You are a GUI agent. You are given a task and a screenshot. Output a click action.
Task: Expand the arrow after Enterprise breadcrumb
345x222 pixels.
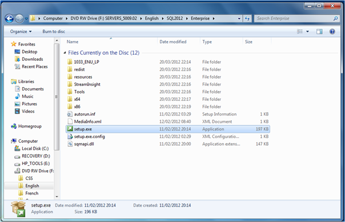pos(214,19)
